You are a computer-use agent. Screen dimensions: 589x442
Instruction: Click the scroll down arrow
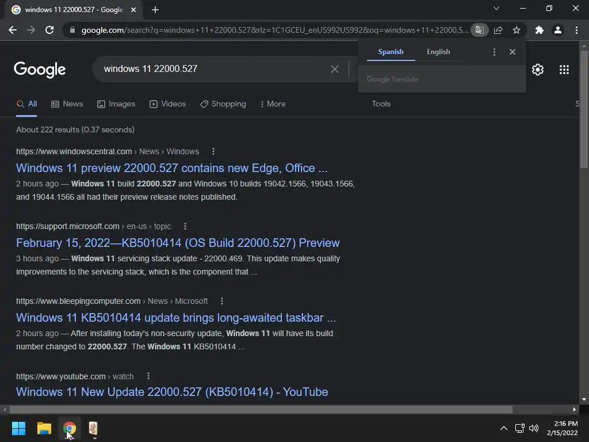pyautogui.click(x=584, y=399)
